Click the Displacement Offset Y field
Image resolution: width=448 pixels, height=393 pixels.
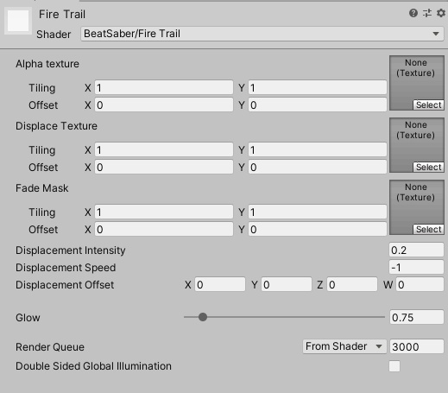pyautogui.click(x=287, y=284)
